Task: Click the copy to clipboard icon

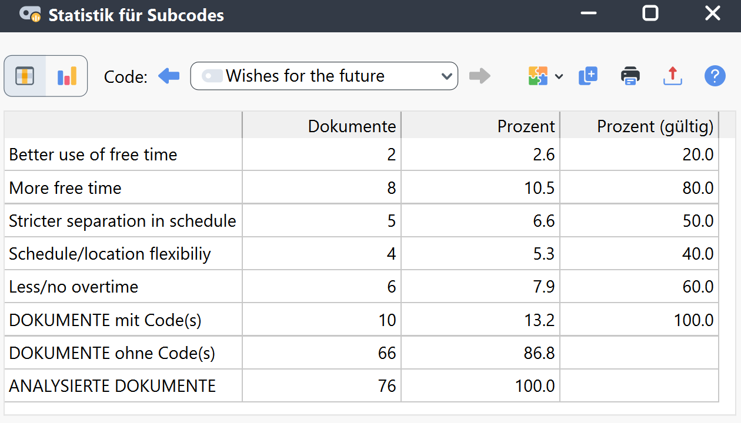Action: click(588, 76)
